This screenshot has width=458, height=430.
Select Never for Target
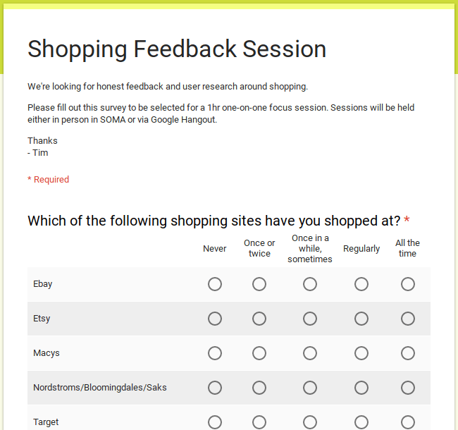[x=215, y=422]
